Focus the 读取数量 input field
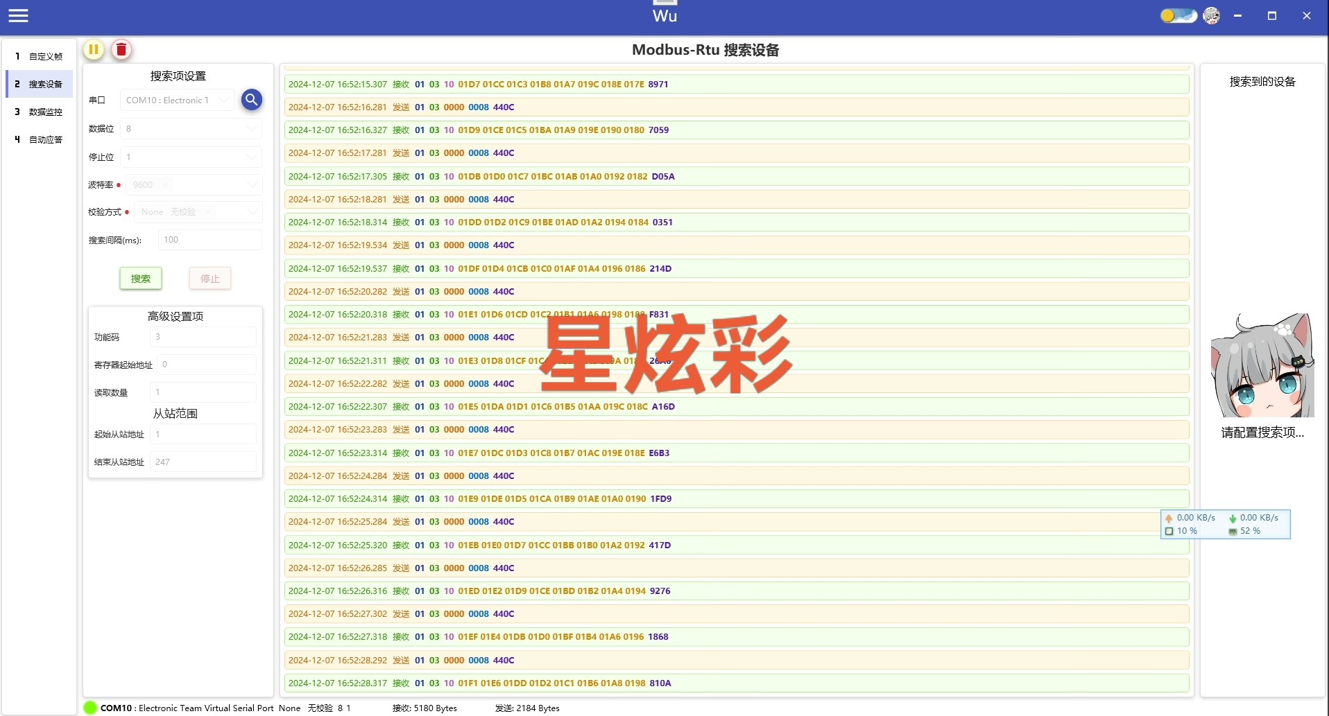Image resolution: width=1329 pixels, height=716 pixels. (x=203, y=392)
